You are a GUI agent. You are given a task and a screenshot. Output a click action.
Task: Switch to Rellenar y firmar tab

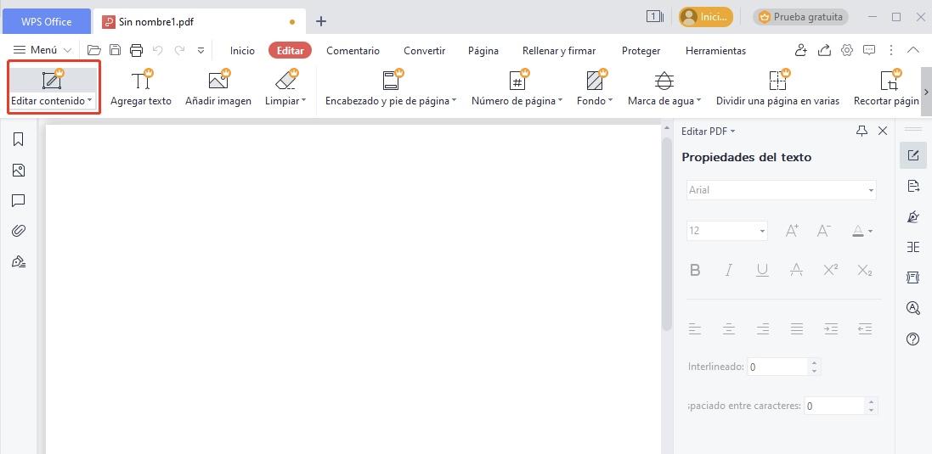tap(559, 50)
